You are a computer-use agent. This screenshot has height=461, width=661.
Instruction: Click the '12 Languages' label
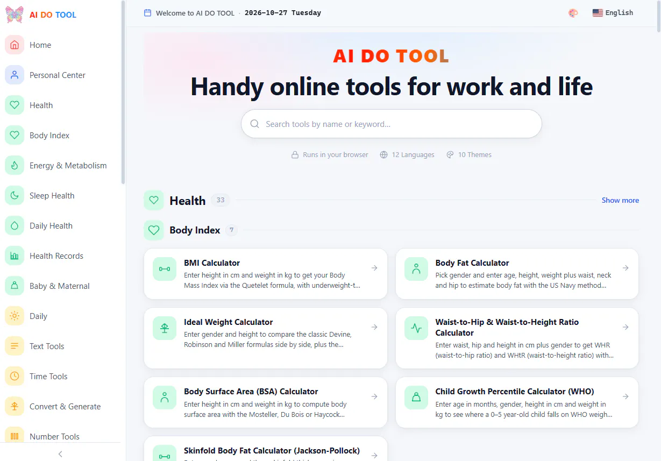tap(413, 155)
